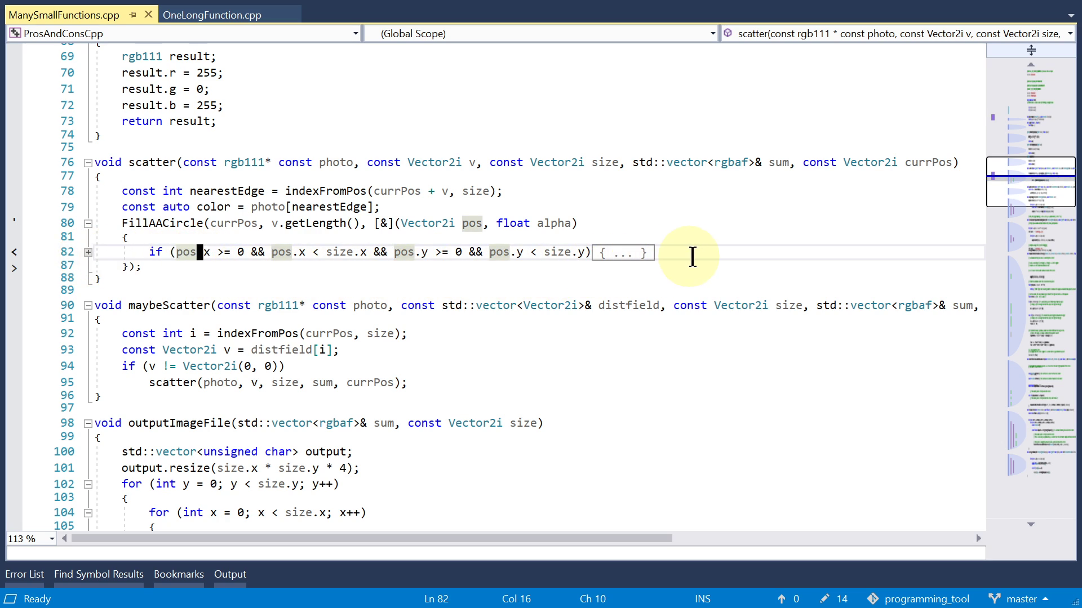Image resolution: width=1082 pixels, height=608 pixels.
Task: Click the 'distfield[i]' expression on line 93
Action: click(291, 350)
